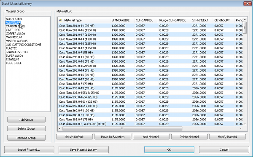
Task: Click the Rename Group button
Action: tap(26, 138)
